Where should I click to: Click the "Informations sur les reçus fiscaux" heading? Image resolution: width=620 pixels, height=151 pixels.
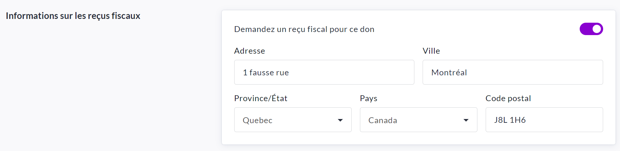pos(73,16)
